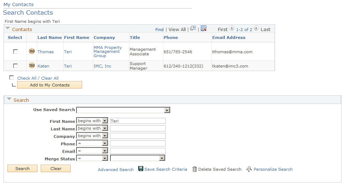The height and width of the screenshot is (185, 344).
Task: Open 360 view icon for Katen
Action: (32, 66)
